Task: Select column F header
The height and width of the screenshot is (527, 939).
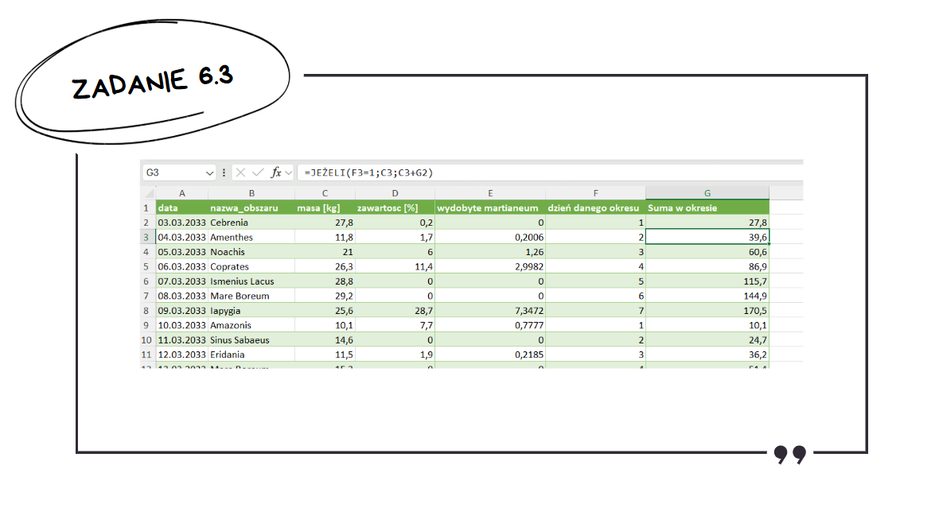Action: coord(595,193)
